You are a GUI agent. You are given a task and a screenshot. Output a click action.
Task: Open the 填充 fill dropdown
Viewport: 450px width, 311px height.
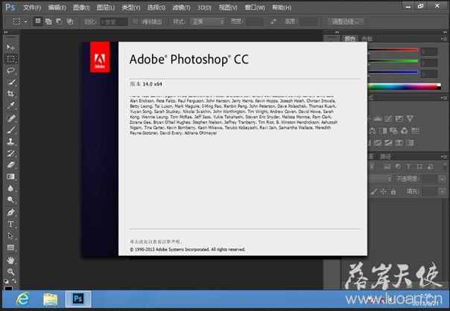click(x=443, y=191)
